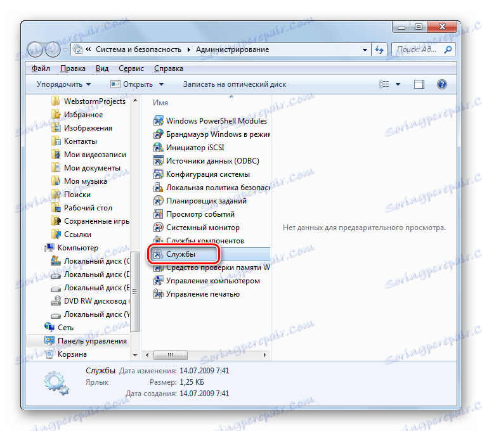
Task: Click the Источники данных (ODBC) icon
Action: tap(159, 160)
